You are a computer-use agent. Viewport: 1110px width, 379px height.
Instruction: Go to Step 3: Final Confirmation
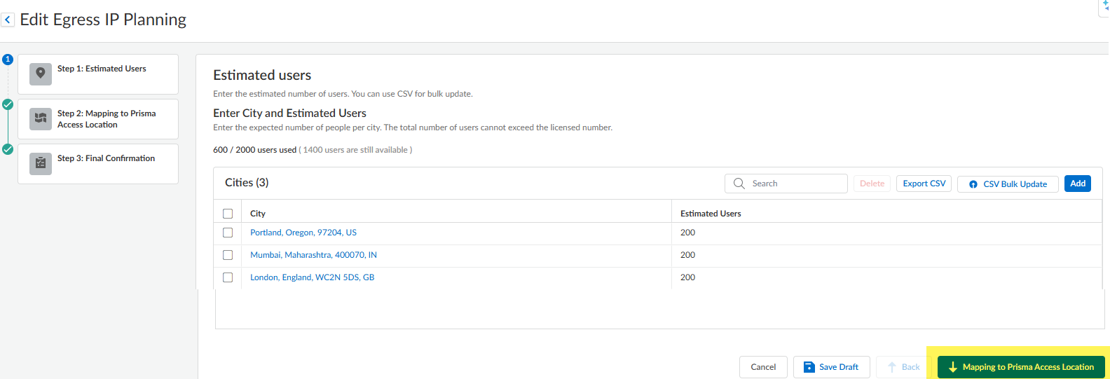tap(106, 159)
